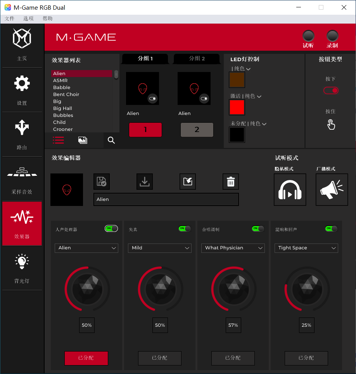The height and width of the screenshot is (374, 356).
Task: Select the 分组 2 Alien thumbnail
Action: click(194, 89)
